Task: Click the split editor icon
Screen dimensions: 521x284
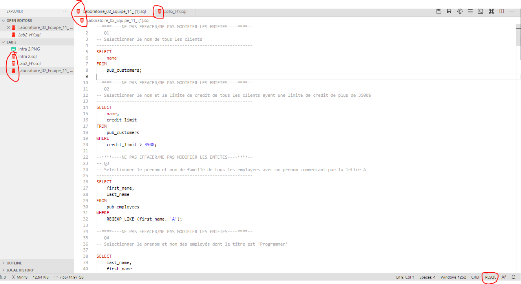Action: click(x=501, y=11)
